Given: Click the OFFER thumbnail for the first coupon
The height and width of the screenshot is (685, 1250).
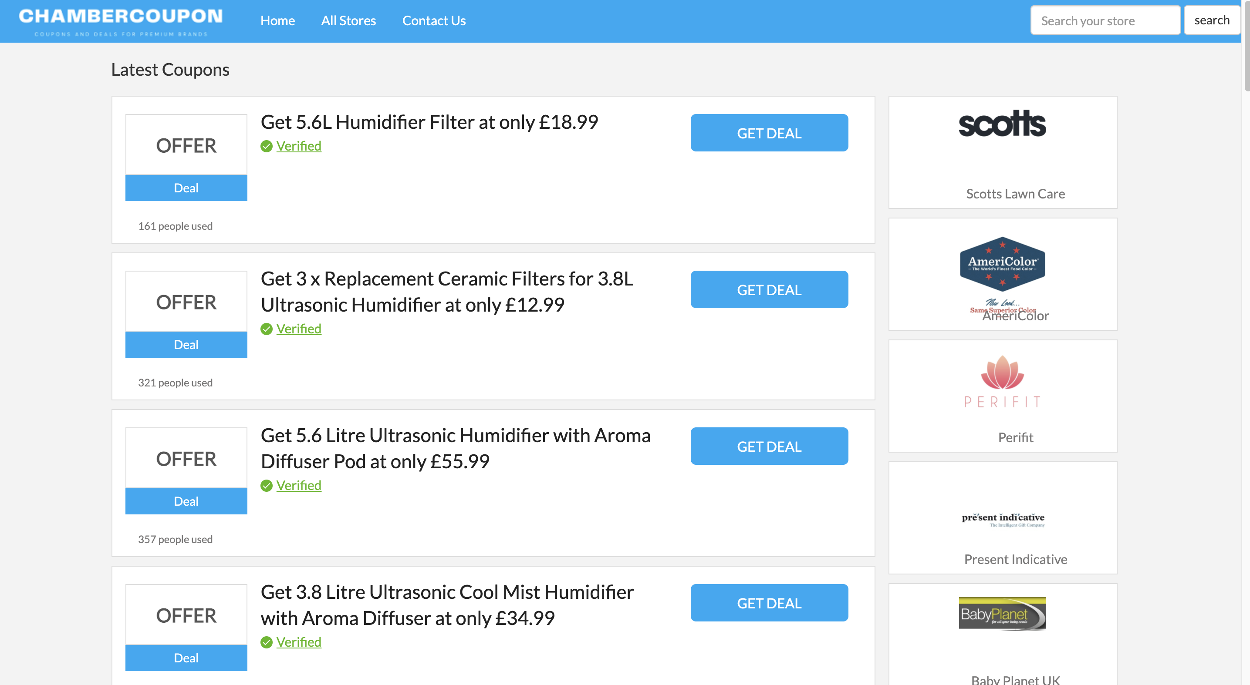Looking at the screenshot, I should [x=186, y=144].
